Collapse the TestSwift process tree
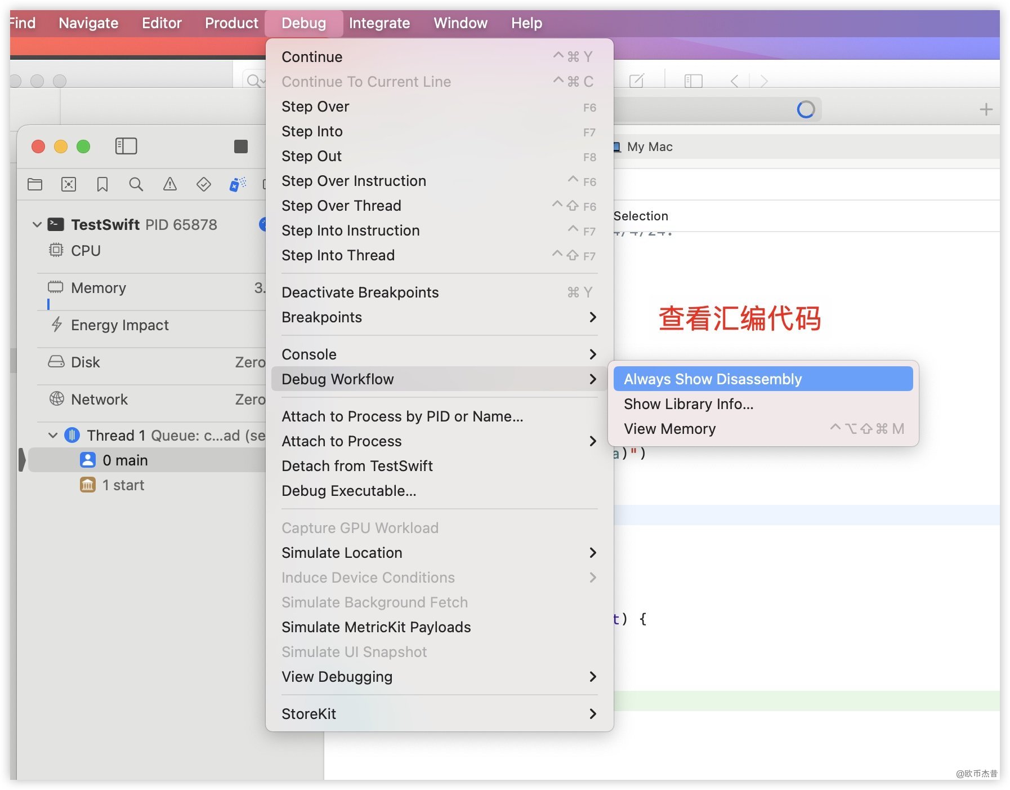This screenshot has width=1010, height=790. click(37, 225)
